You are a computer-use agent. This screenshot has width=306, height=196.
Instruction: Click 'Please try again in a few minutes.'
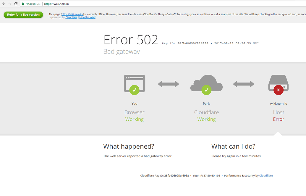pos(236,156)
